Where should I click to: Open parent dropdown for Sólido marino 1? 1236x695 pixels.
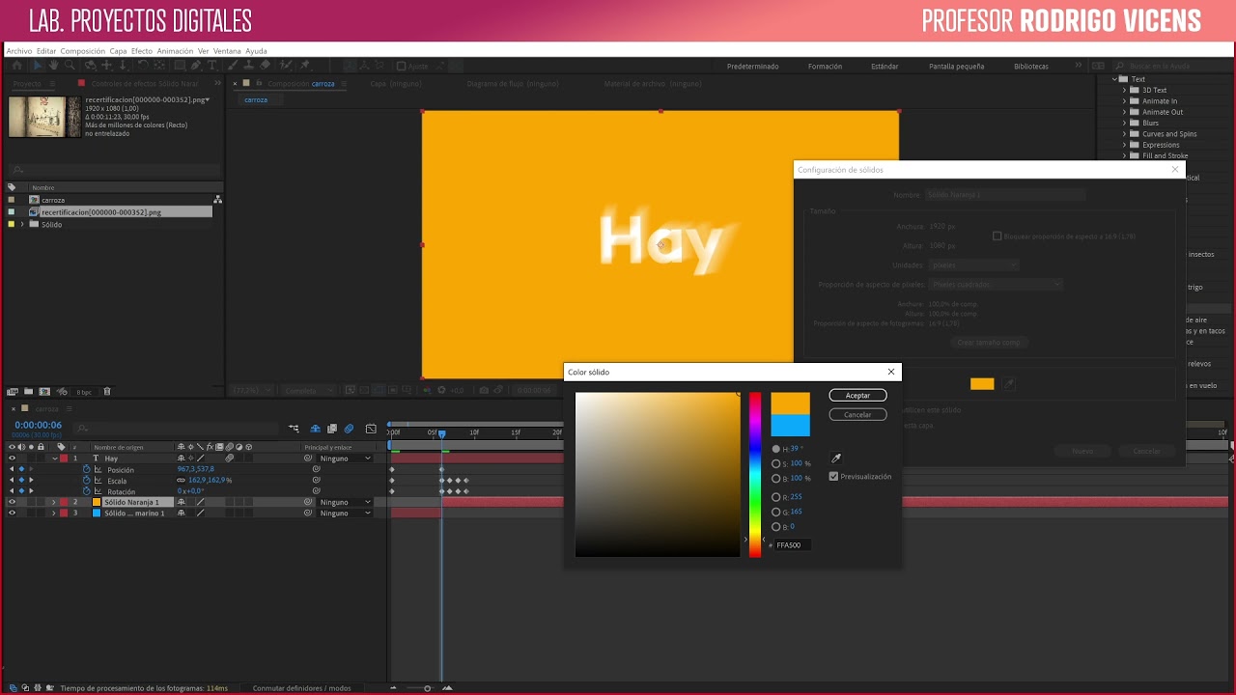tap(346, 513)
